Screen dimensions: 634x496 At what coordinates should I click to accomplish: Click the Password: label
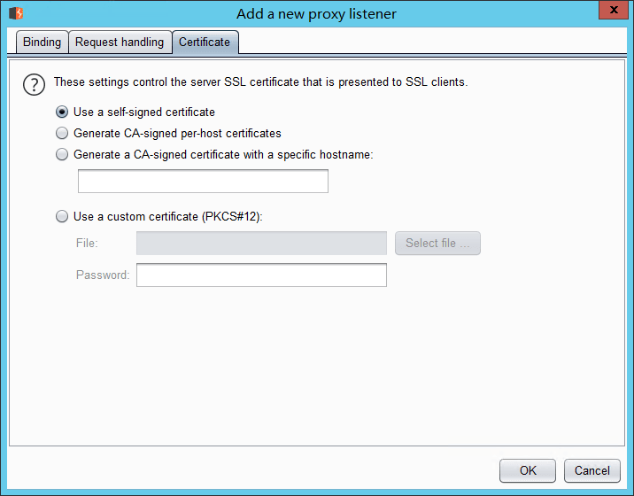[x=103, y=275]
